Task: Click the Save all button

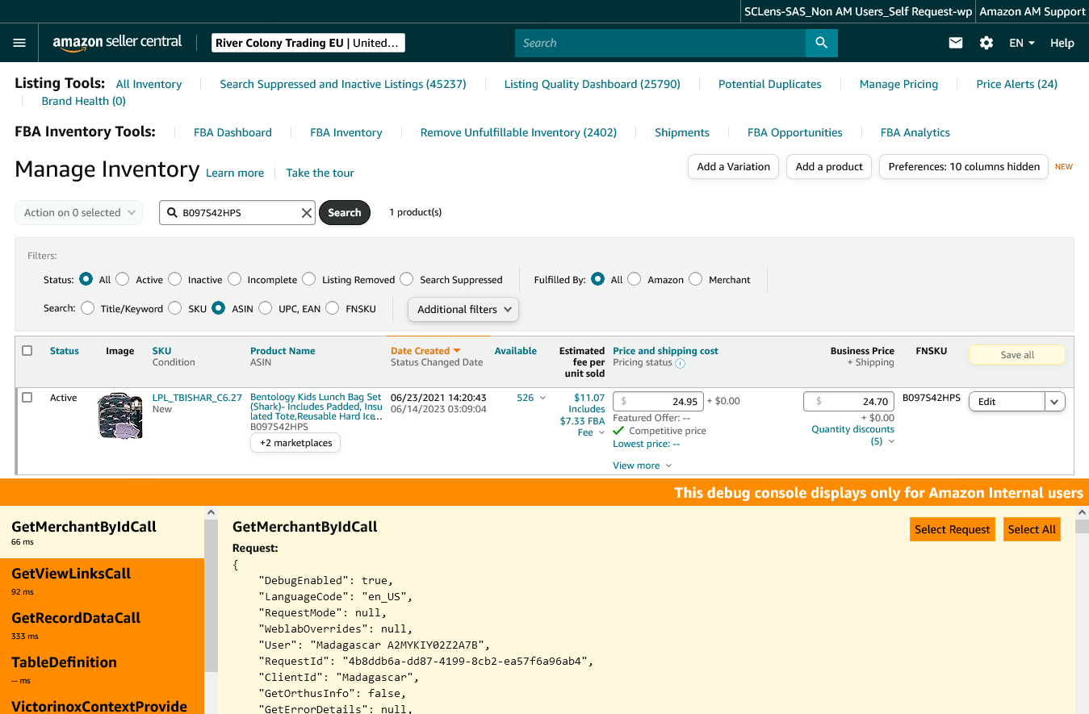Action: pyautogui.click(x=1017, y=355)
